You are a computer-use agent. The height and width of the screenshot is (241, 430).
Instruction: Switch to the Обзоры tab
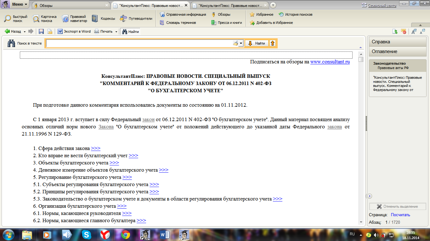tap(71, 6)
